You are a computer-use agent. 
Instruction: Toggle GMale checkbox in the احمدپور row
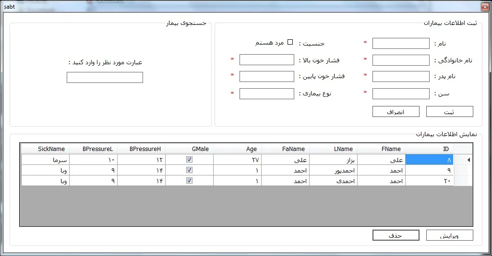(189, 170)
